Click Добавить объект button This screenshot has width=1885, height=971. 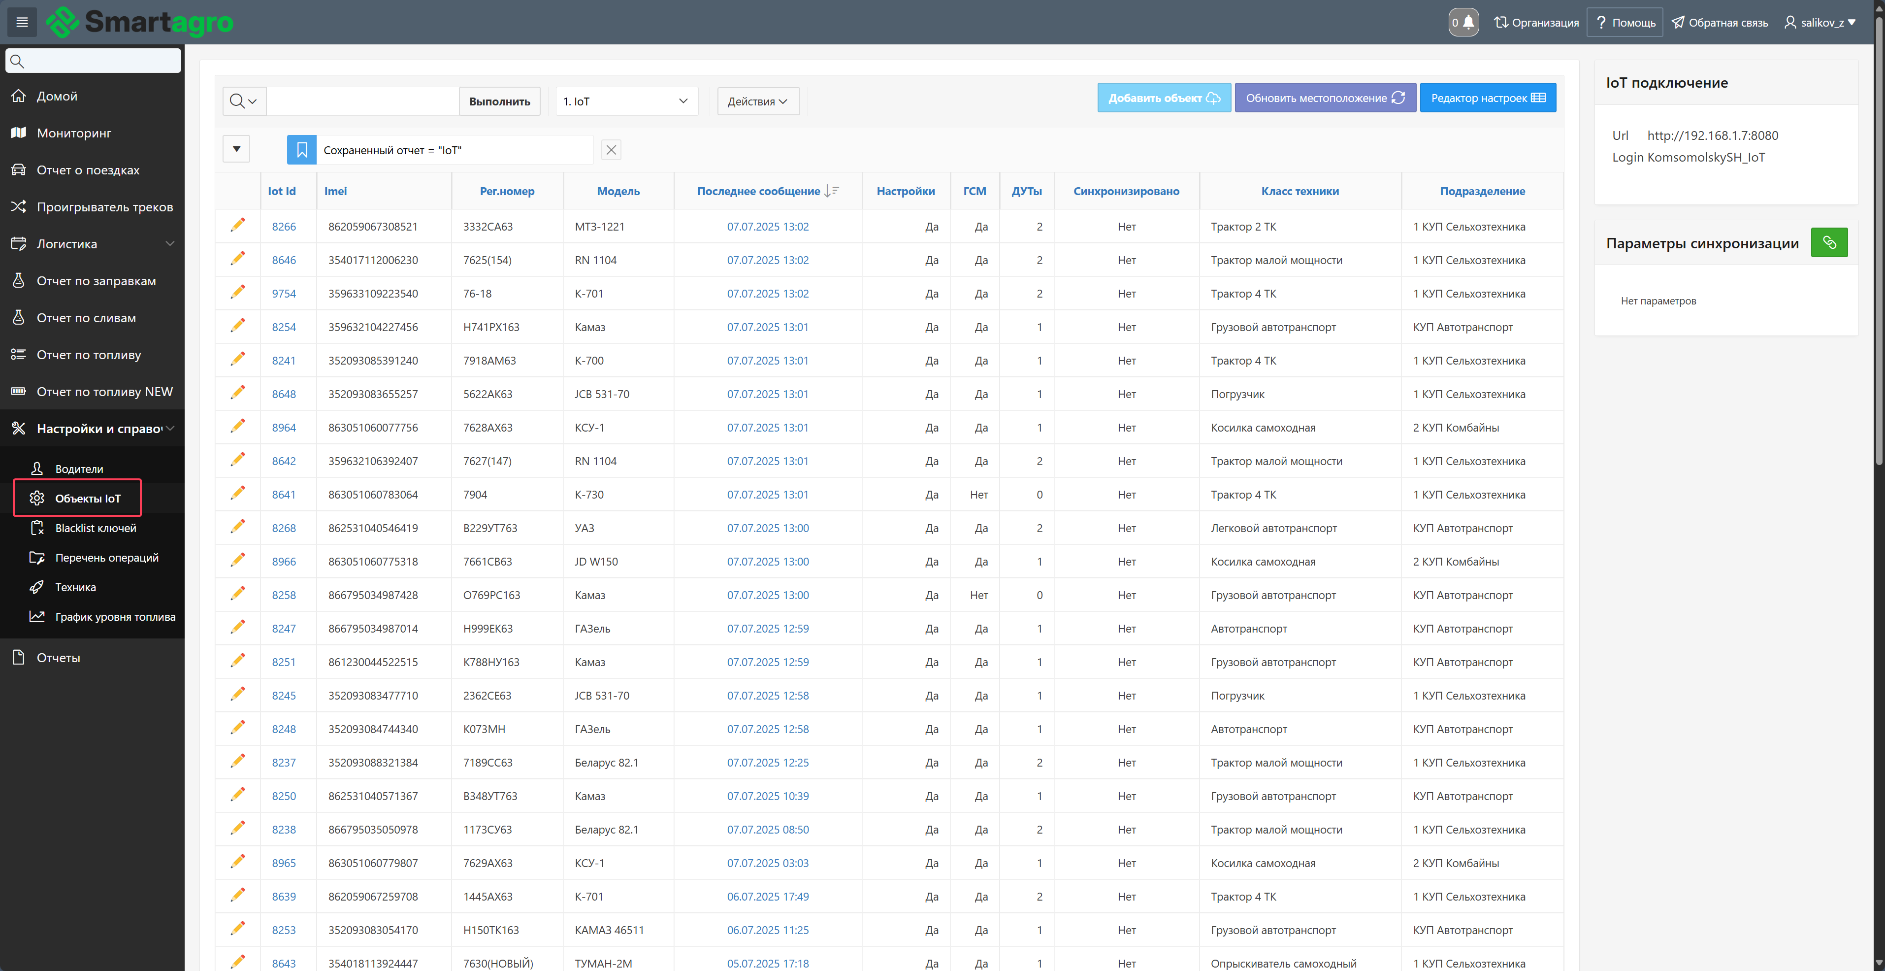pos(1164,98)
